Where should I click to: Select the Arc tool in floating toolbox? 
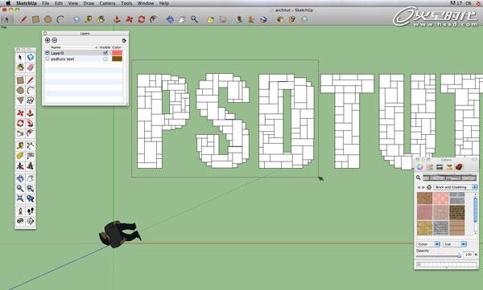click(31, 91)
